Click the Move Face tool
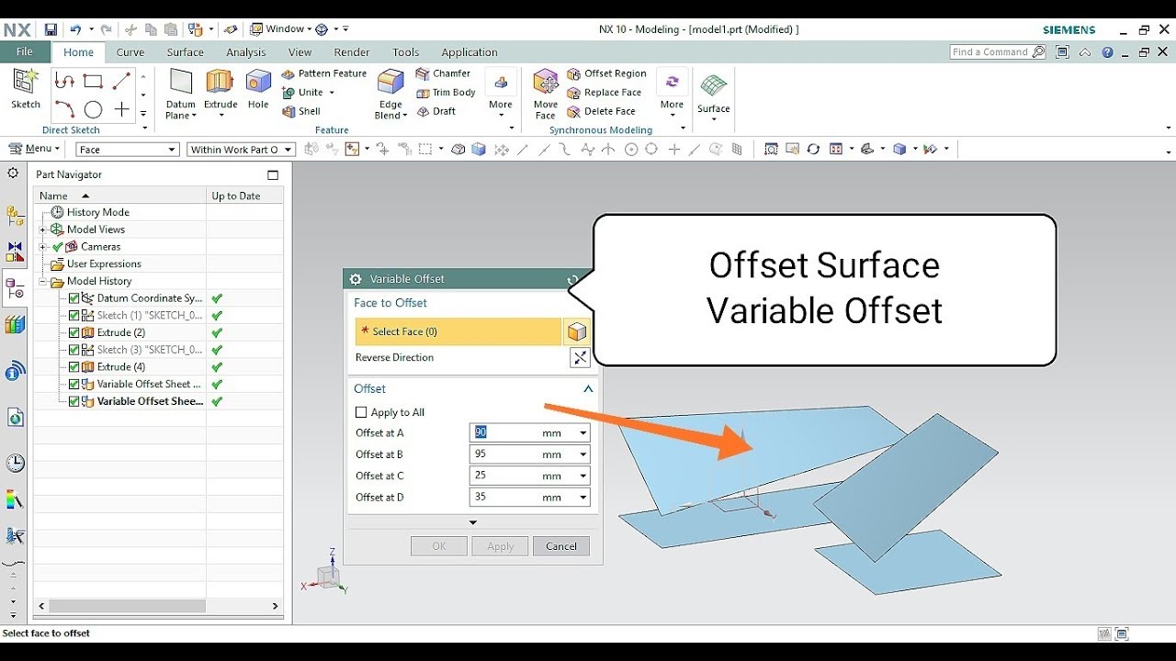This screenshot has width=1176, height=661. point(546,94)
